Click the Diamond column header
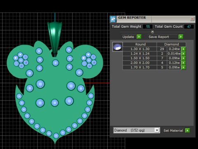This screenshot has width=198, height=149. [172, 44]
